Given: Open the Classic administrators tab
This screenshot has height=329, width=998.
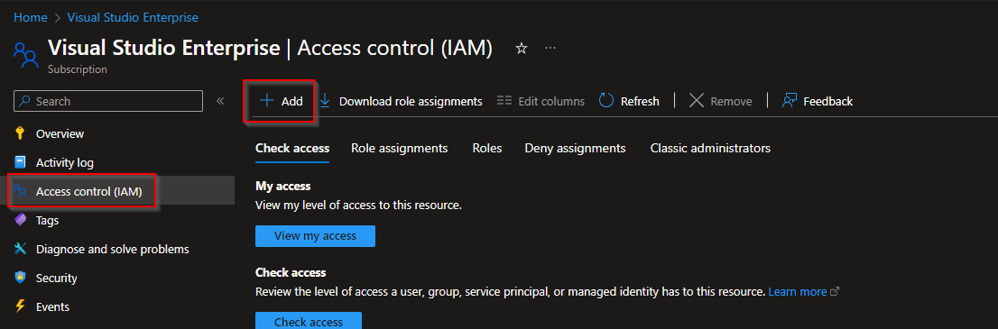Looking at the screenshot, I should [x=710, y=148].
